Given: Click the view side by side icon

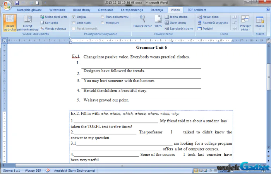Looking at the screenshot, I should 234,17.
